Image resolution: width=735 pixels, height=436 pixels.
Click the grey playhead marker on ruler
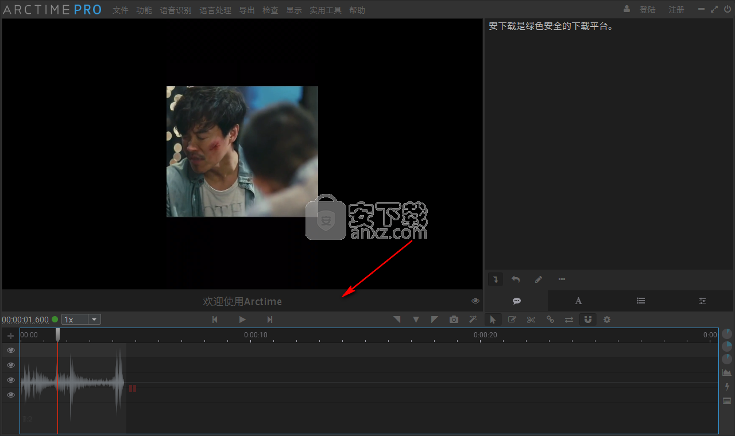click(x=57, y=334)
